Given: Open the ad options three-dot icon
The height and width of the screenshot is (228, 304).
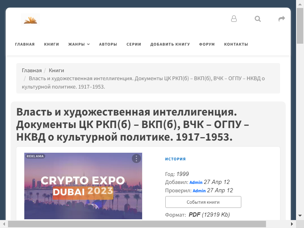Looking at the screenshot, I should pyautogui.click(x=136, y=158).
